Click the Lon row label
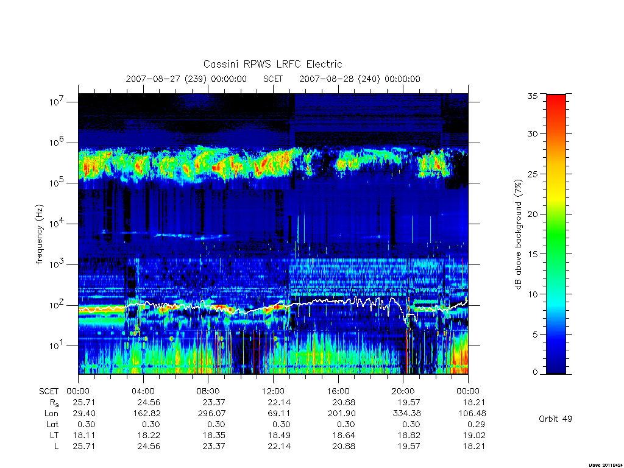The height and width of the screenshot is (468, 624). [x=51, y=414]
